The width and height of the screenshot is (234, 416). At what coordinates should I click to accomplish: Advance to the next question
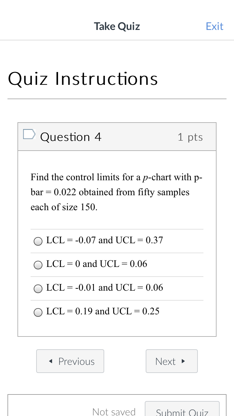click(172, 361)
